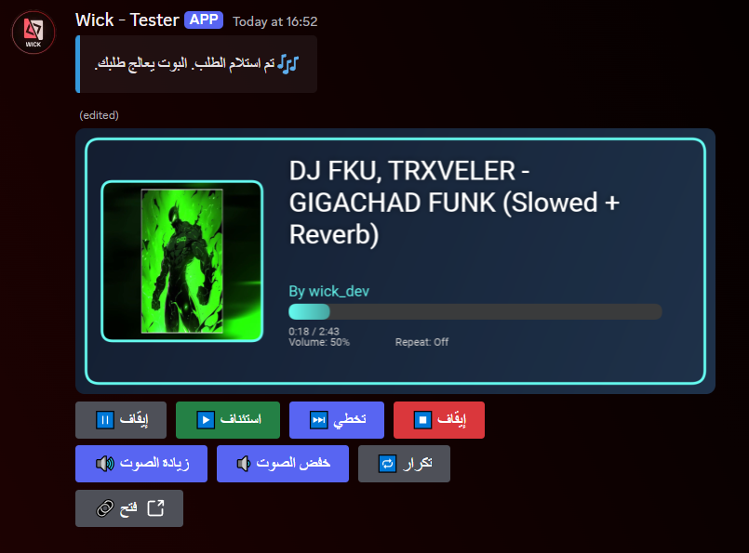Image resolution: width=749 pixels, height=553 pixels.
Task: Click the gray pause button إيقاف
Action: 121,420
